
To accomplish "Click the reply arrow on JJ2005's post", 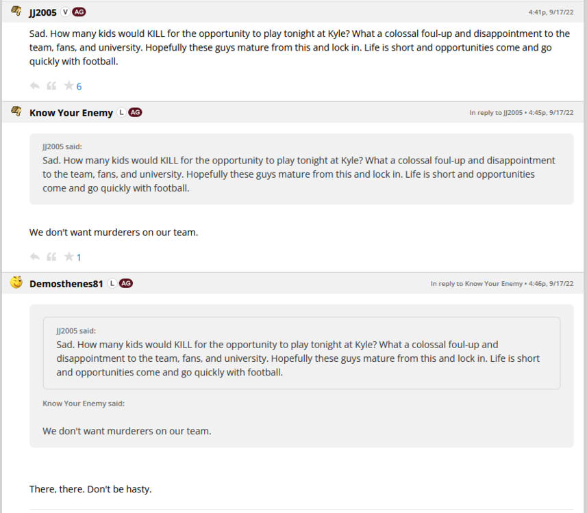I will click(x=35, y=86).
